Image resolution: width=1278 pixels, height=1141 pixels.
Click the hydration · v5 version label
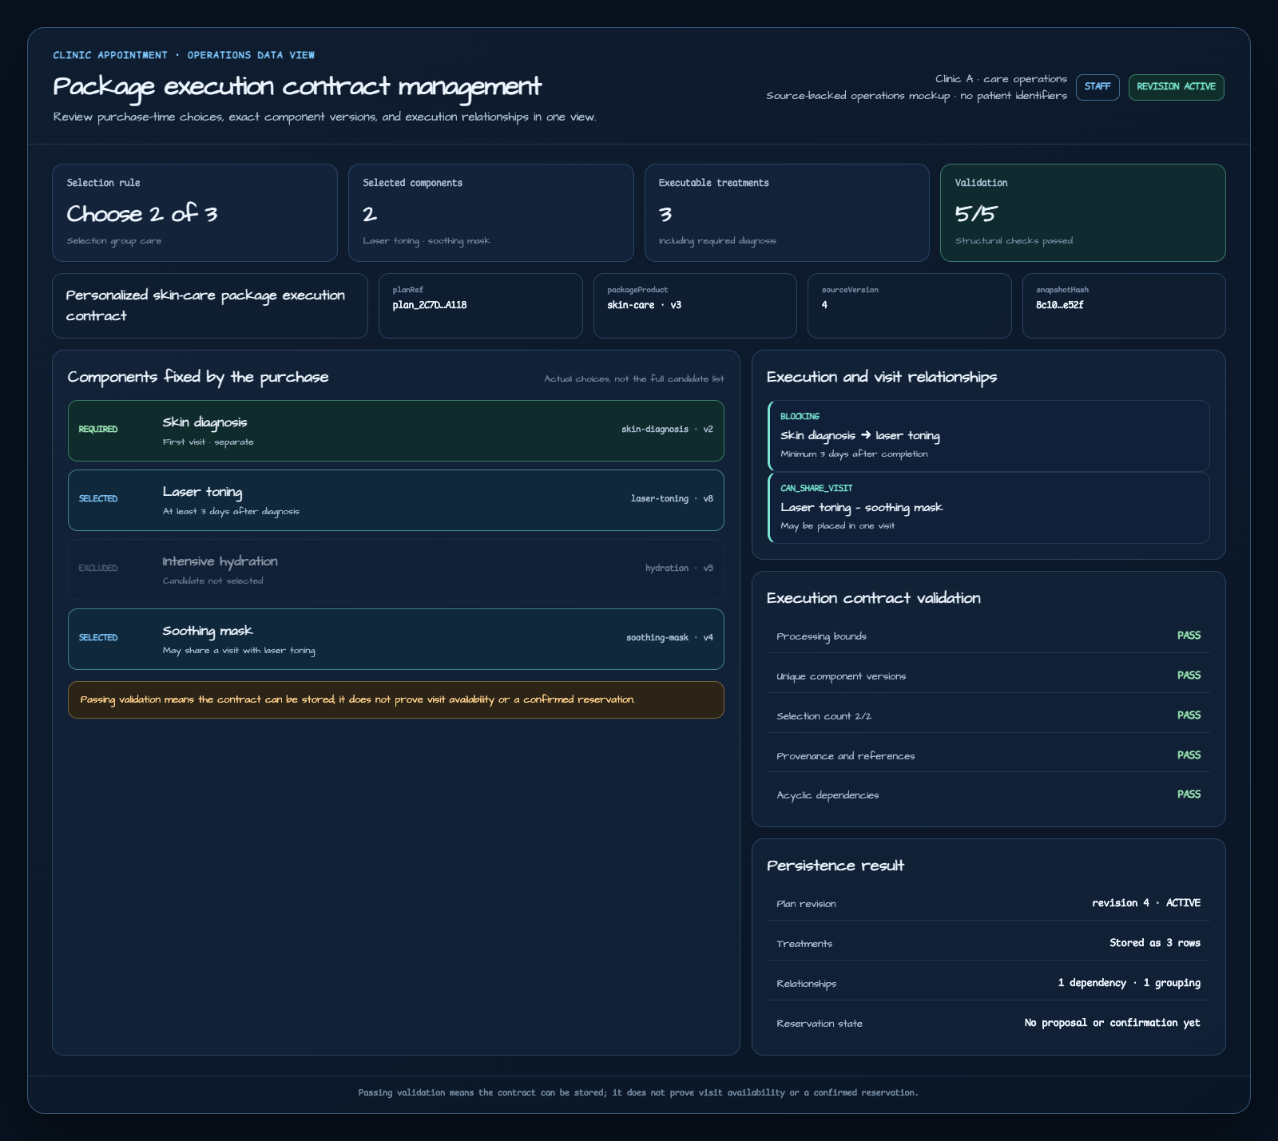tap(679, 569)
